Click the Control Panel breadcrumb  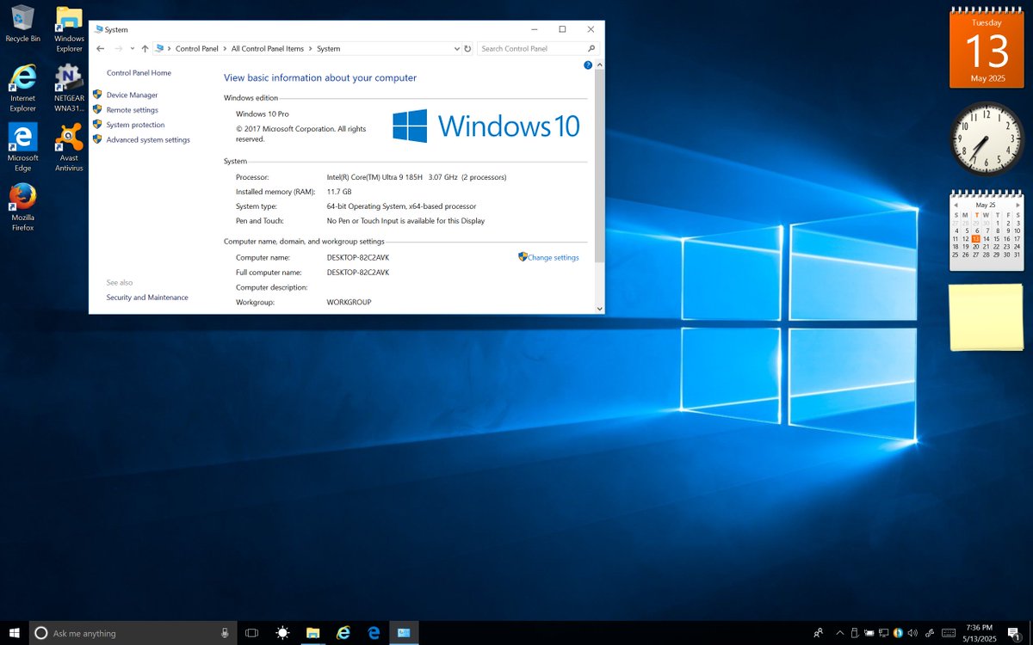click(197, 49)
